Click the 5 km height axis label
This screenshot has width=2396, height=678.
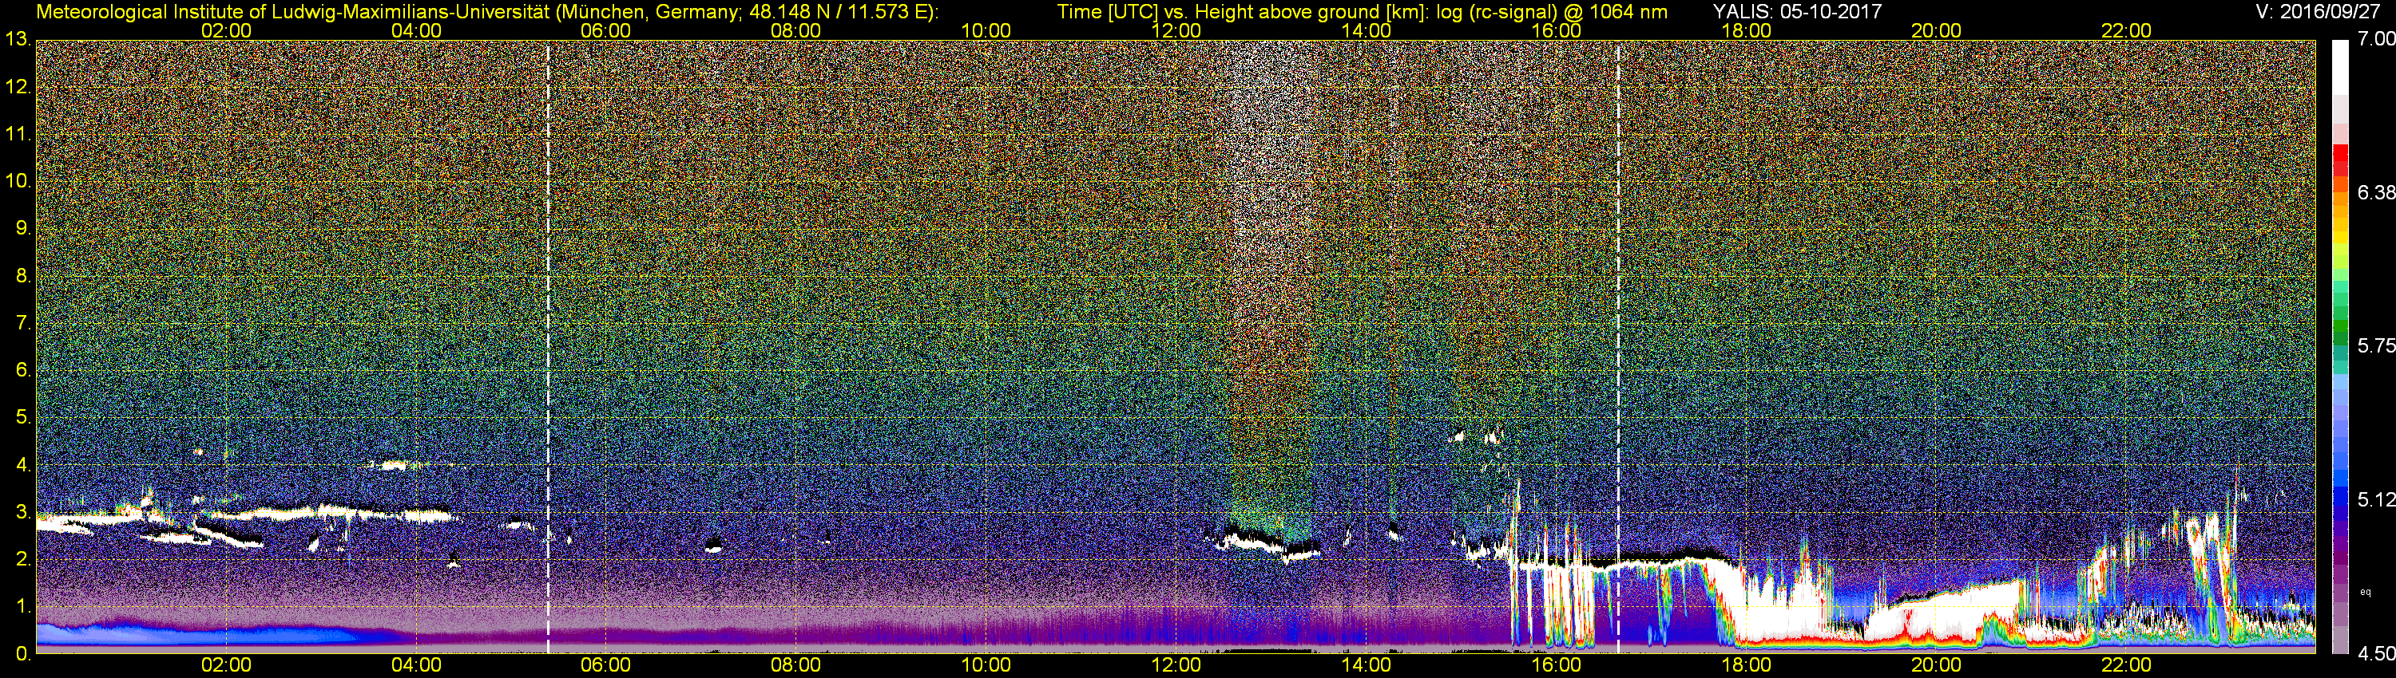(22, 417)
